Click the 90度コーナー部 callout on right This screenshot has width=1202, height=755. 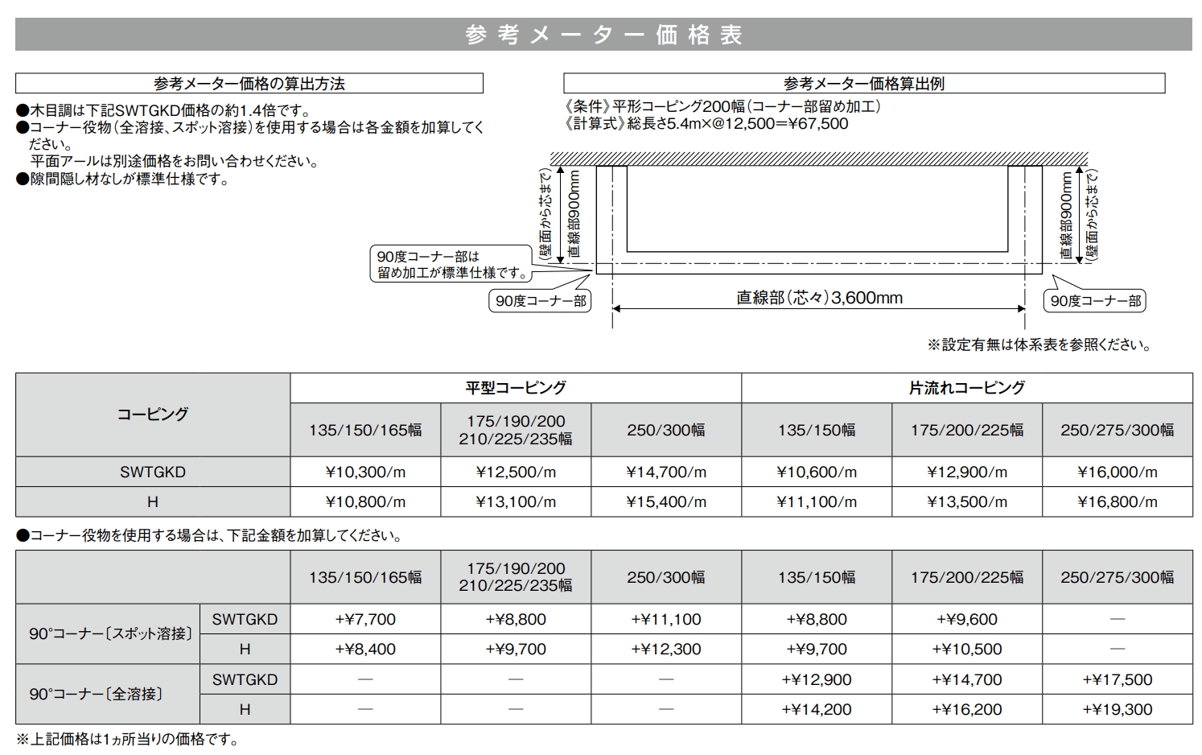[x=1097, y=300]
